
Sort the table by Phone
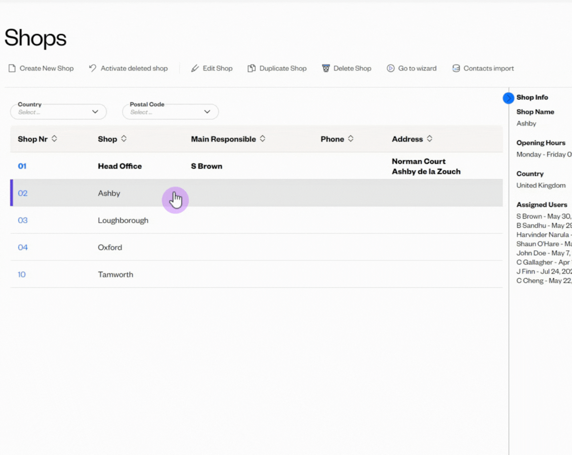click(351, 139)
